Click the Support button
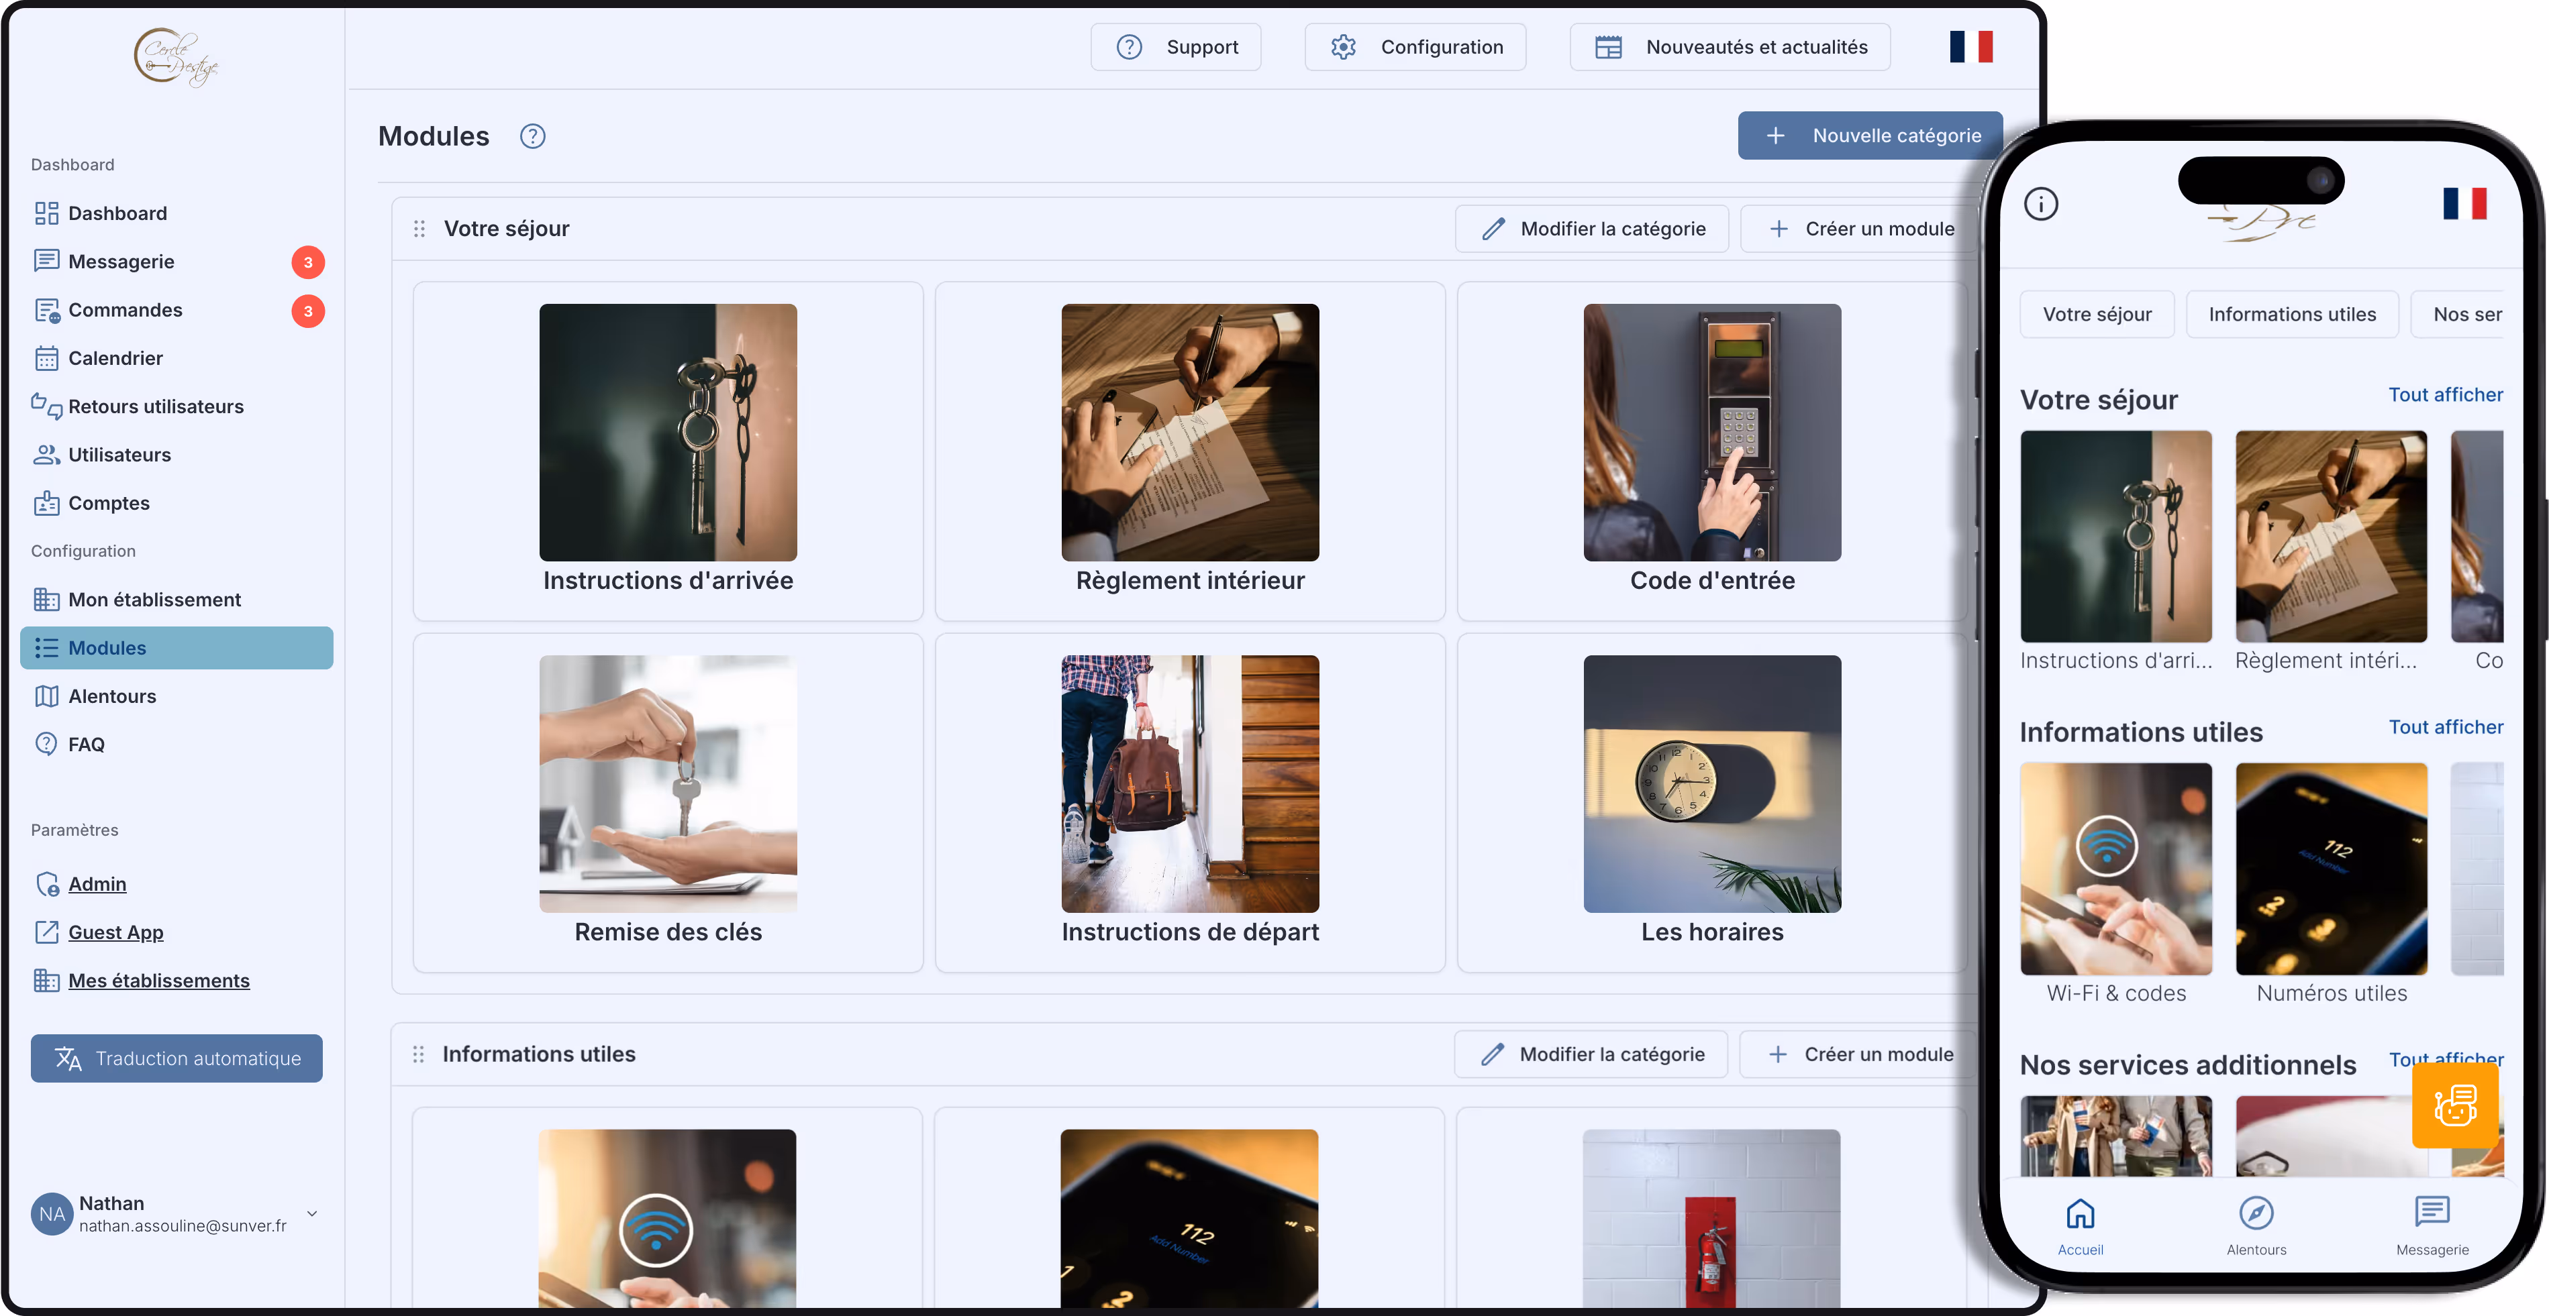2549x1316 pixels. point(1176,46)
